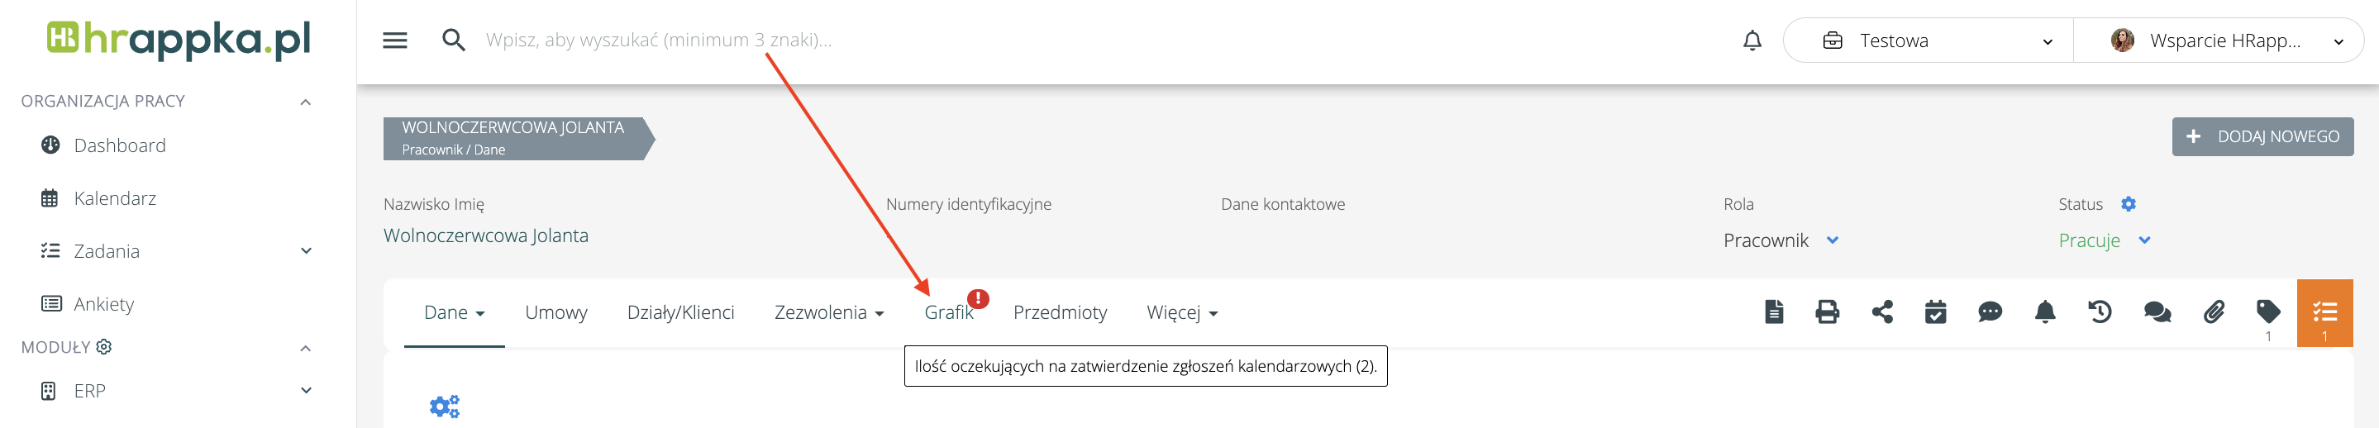Switch to the Umowy tab

coord(556,312)
